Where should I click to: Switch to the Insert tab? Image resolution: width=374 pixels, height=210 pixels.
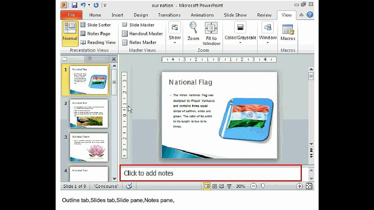point(117,15)
